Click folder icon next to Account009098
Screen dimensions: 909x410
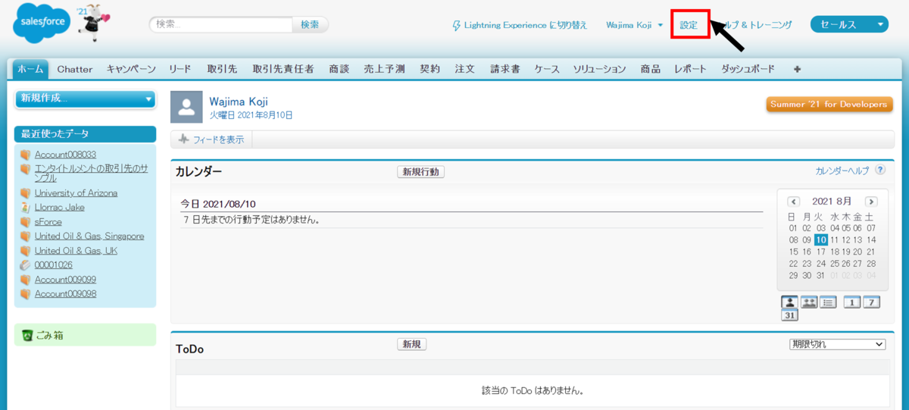click(x=26, y=294)
